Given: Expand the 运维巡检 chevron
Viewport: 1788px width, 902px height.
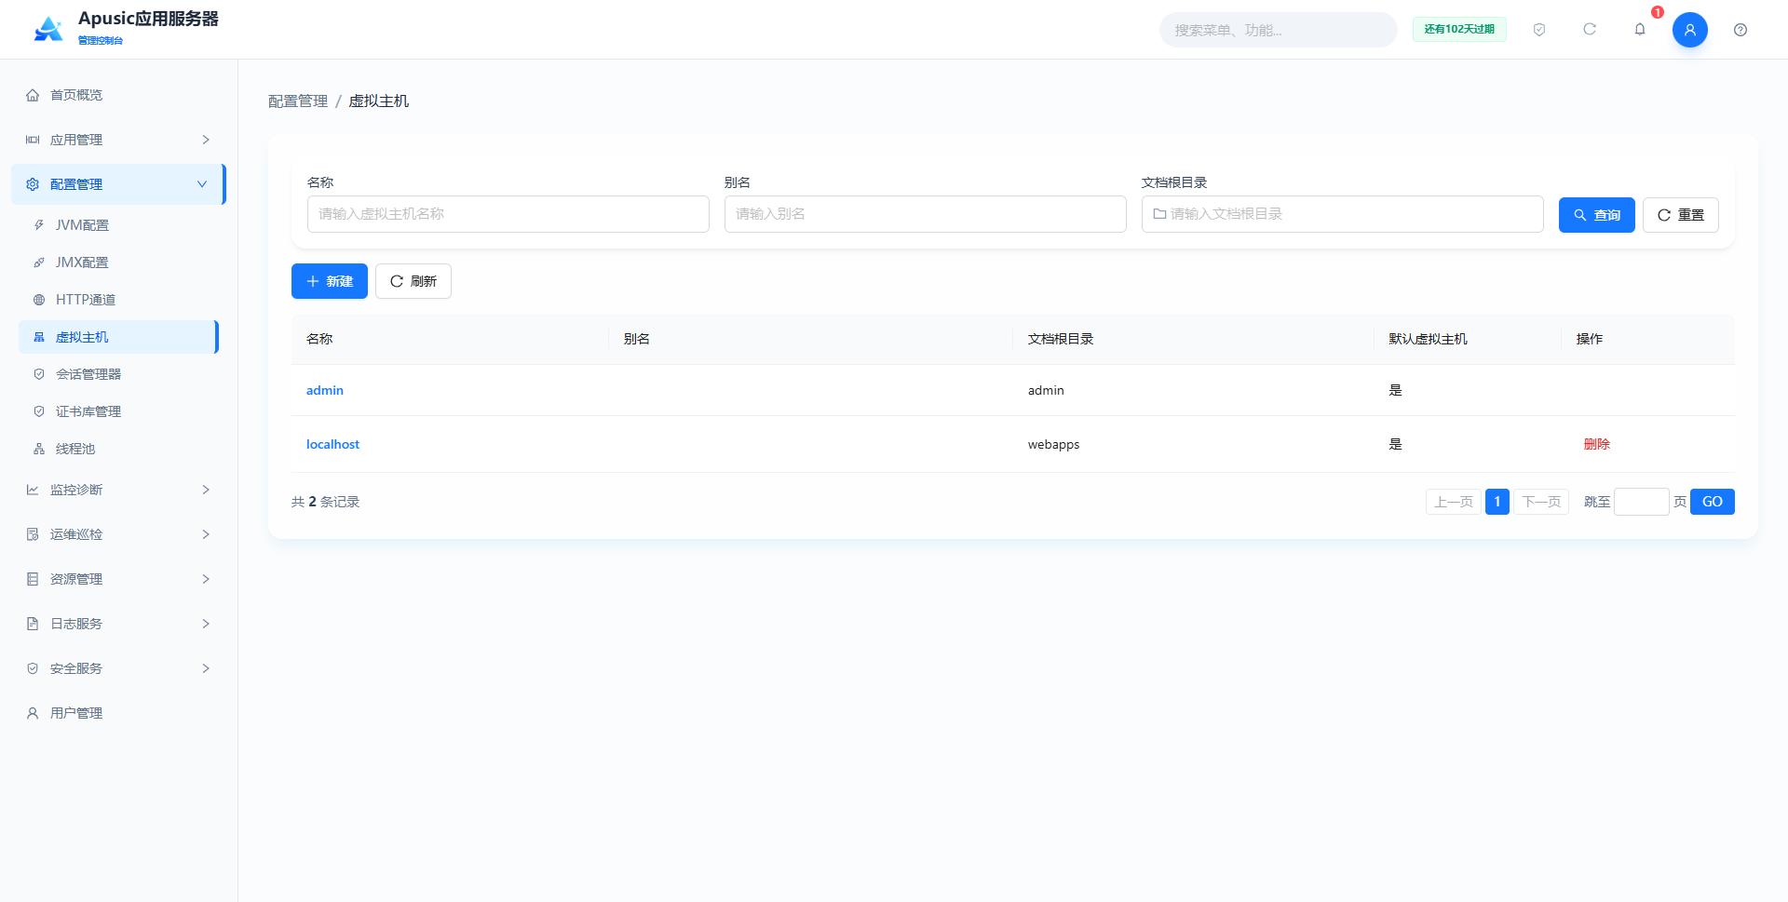Looking at the screenshot, I should pos(206,534).
